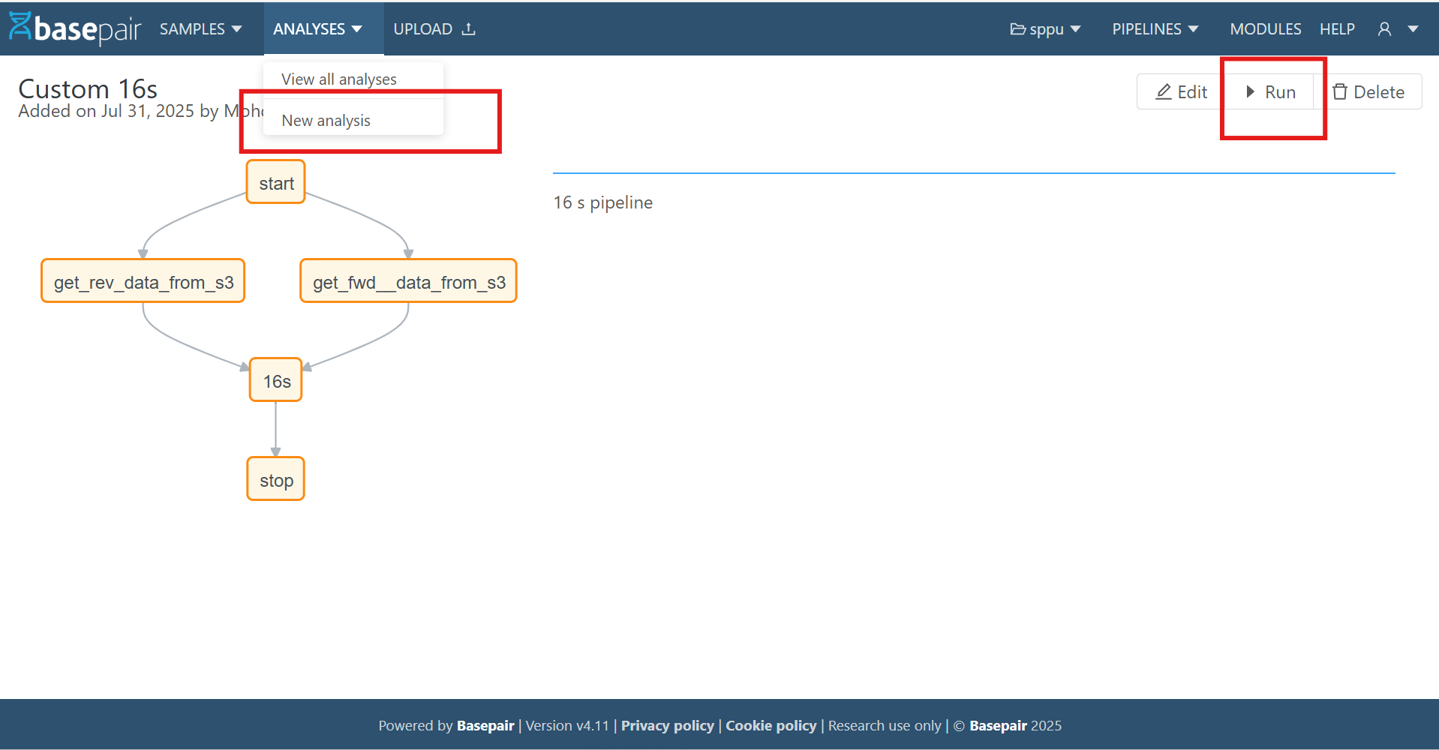Screen dimensions: 1439x750
Task: Open the HELP menu item
Action: [1337, 28]
